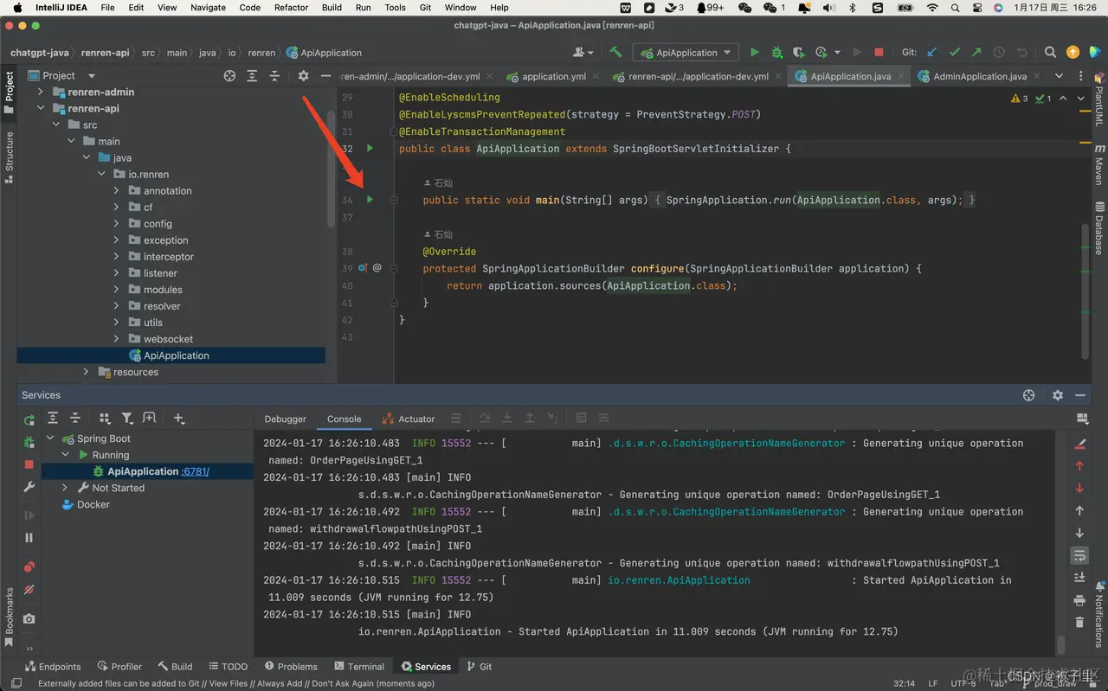Open the Tools menu
This screenshot has width=1108, height=691.
click(x=395, y=7)
